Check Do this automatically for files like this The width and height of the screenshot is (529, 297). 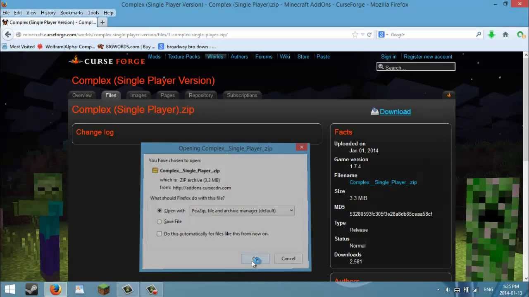(160, 234)
